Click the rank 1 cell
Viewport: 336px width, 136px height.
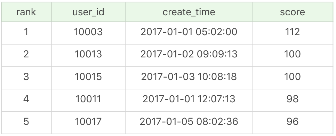pos(26,32)
